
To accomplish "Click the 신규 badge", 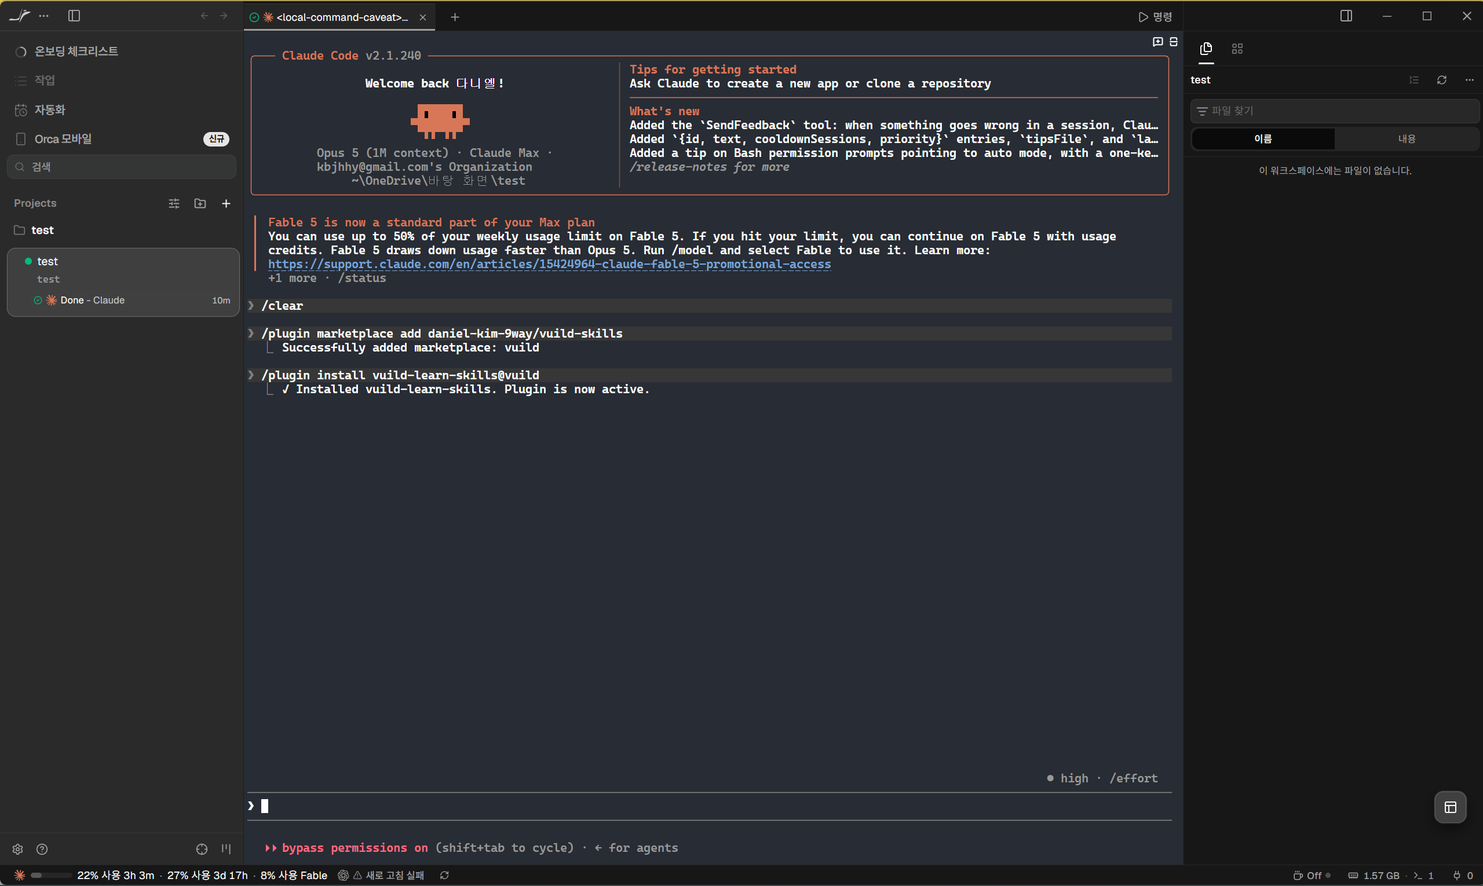I will coord(216,139).
